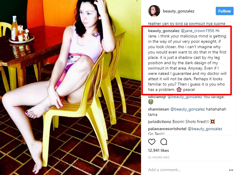Image resolution: width=236 pixels, height=175 pixels.
Task: Click the beauty_gonzalez commenter name in highlighted comment
Action: 164,31
